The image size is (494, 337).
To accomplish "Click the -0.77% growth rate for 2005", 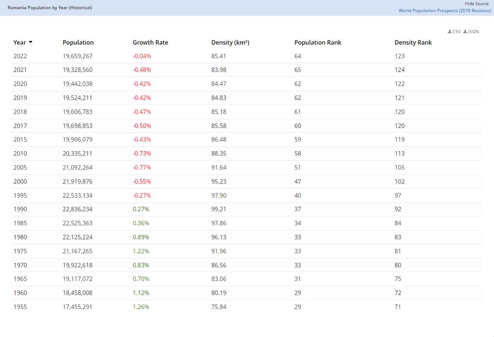I will [142, 168].
